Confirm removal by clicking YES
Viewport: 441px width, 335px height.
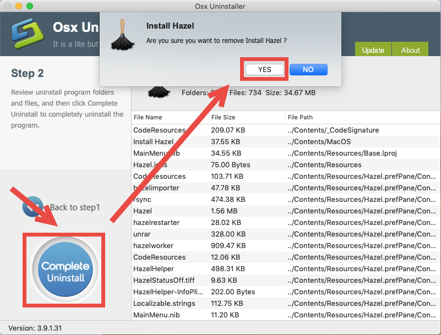click(264, 69)
